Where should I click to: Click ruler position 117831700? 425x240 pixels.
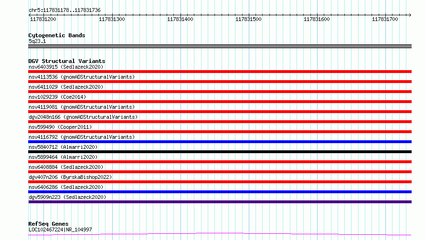click(x=385, y=19)
